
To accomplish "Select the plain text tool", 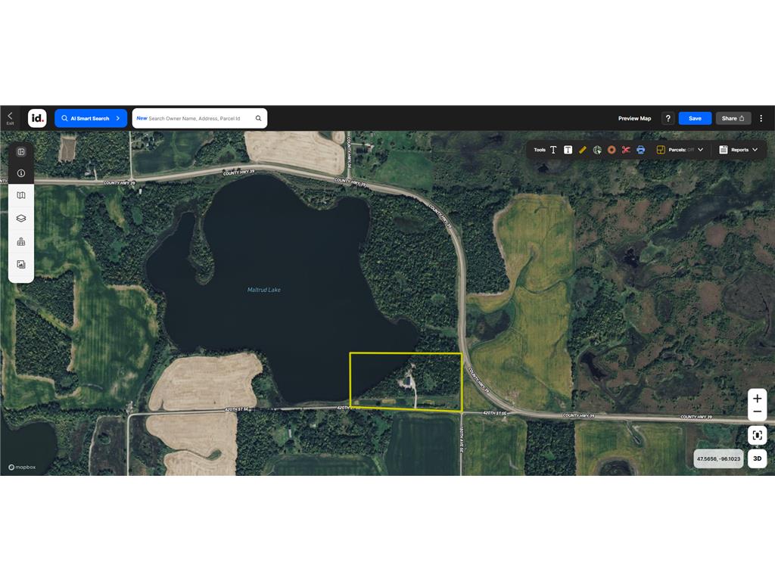I will 553,150.
